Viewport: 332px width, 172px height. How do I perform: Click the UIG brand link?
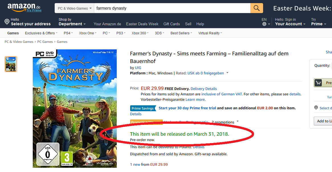click(138, 68)
